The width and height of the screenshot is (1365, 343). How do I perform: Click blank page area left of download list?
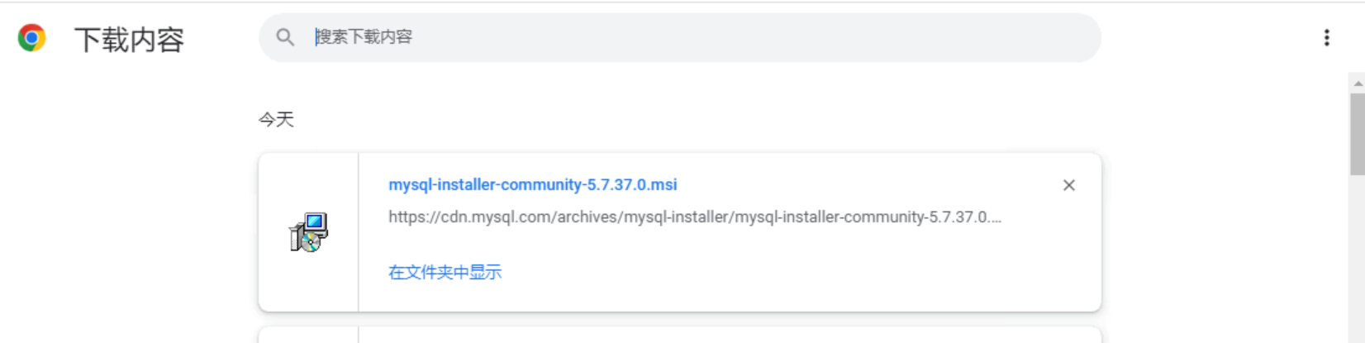tap(124, 231)
